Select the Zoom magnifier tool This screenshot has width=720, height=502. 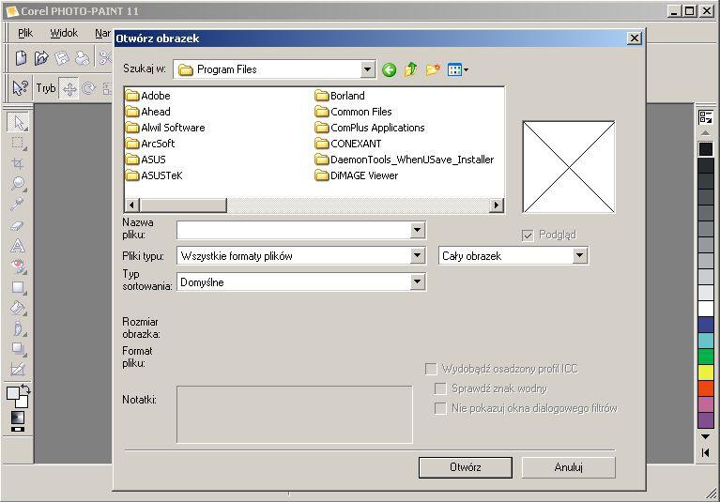pyautogui.click(x=18, y=184)
